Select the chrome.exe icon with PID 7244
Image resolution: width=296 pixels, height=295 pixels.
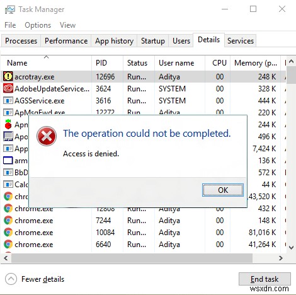[8, 220]
